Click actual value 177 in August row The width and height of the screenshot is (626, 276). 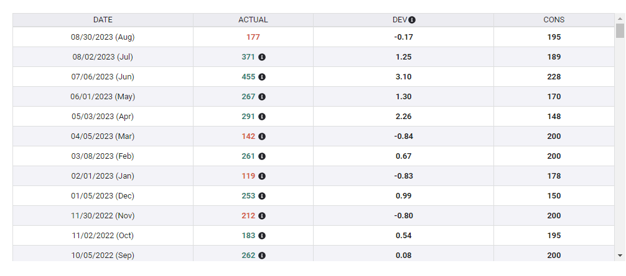253,37
